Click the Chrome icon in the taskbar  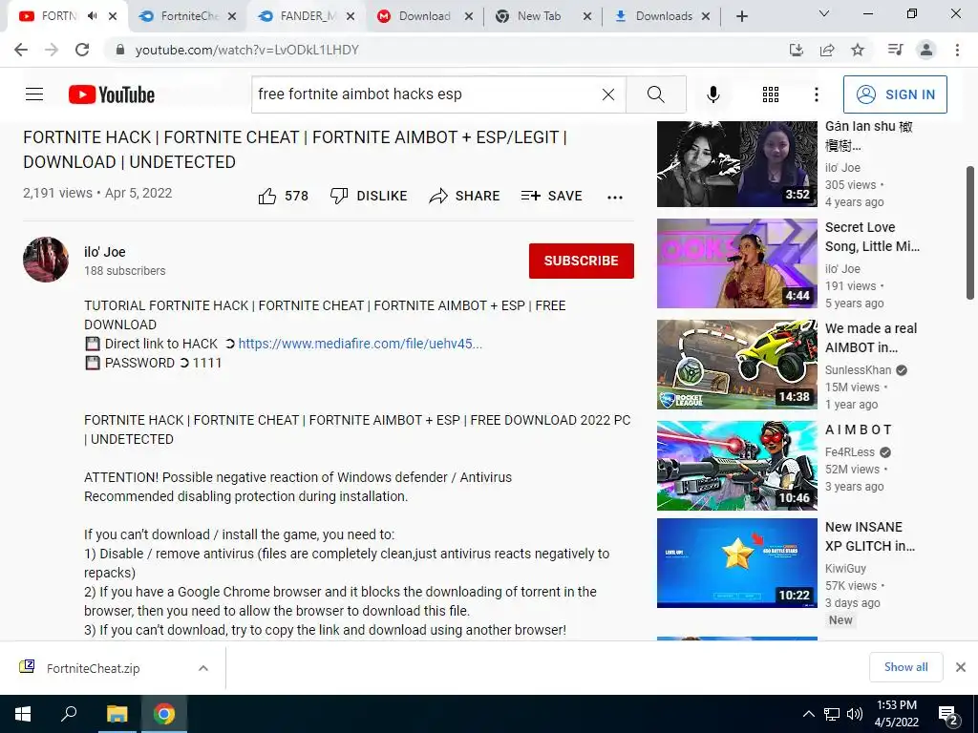[164, 714]
